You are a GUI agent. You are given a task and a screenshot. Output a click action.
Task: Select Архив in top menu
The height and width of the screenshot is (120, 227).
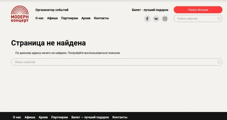pyautogui.click(x=86, y=18)
